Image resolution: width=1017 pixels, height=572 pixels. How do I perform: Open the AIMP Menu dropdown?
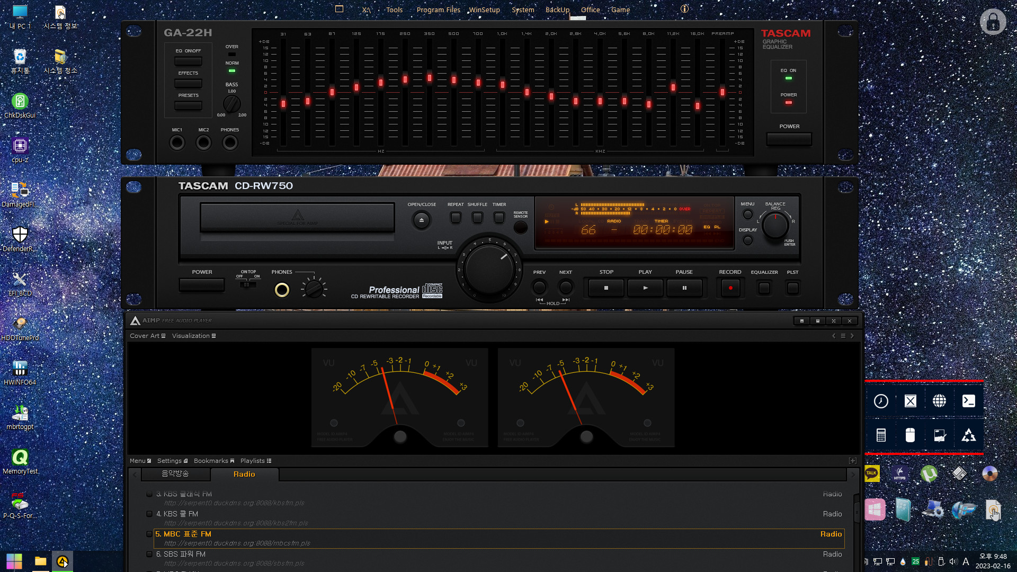(140, 461)
